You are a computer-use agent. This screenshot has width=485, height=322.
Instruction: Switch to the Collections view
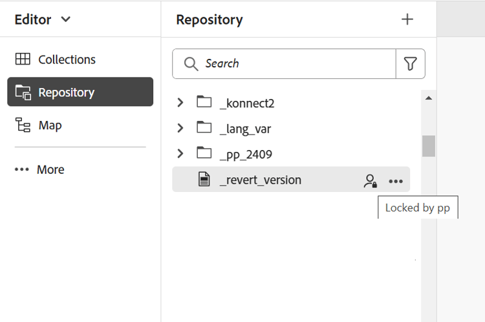click(x=67, y=59)
